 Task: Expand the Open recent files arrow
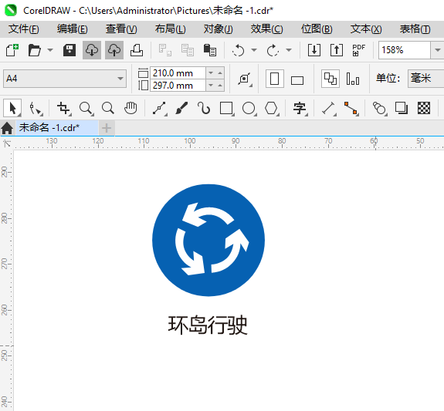coord(50,50)
